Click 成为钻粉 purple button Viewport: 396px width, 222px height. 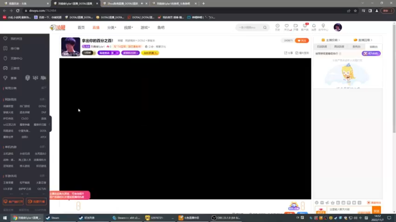371,54
